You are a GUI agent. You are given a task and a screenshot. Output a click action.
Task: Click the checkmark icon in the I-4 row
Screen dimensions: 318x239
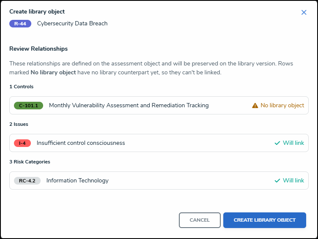tap(277, 143)
